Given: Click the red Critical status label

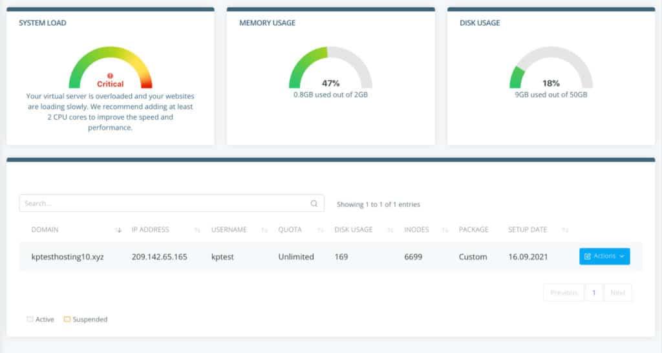Looking at the screenshot, I should pos(110,84).
